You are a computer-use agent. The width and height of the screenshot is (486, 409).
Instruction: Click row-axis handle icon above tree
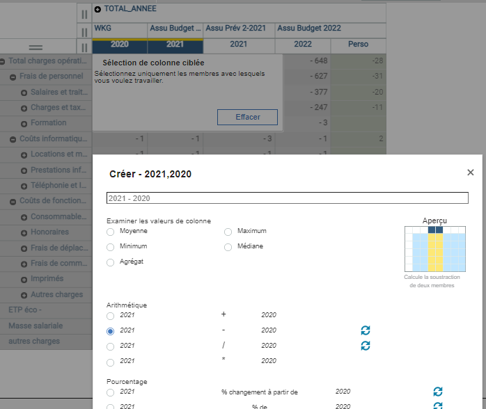click(x=36, y=47)
